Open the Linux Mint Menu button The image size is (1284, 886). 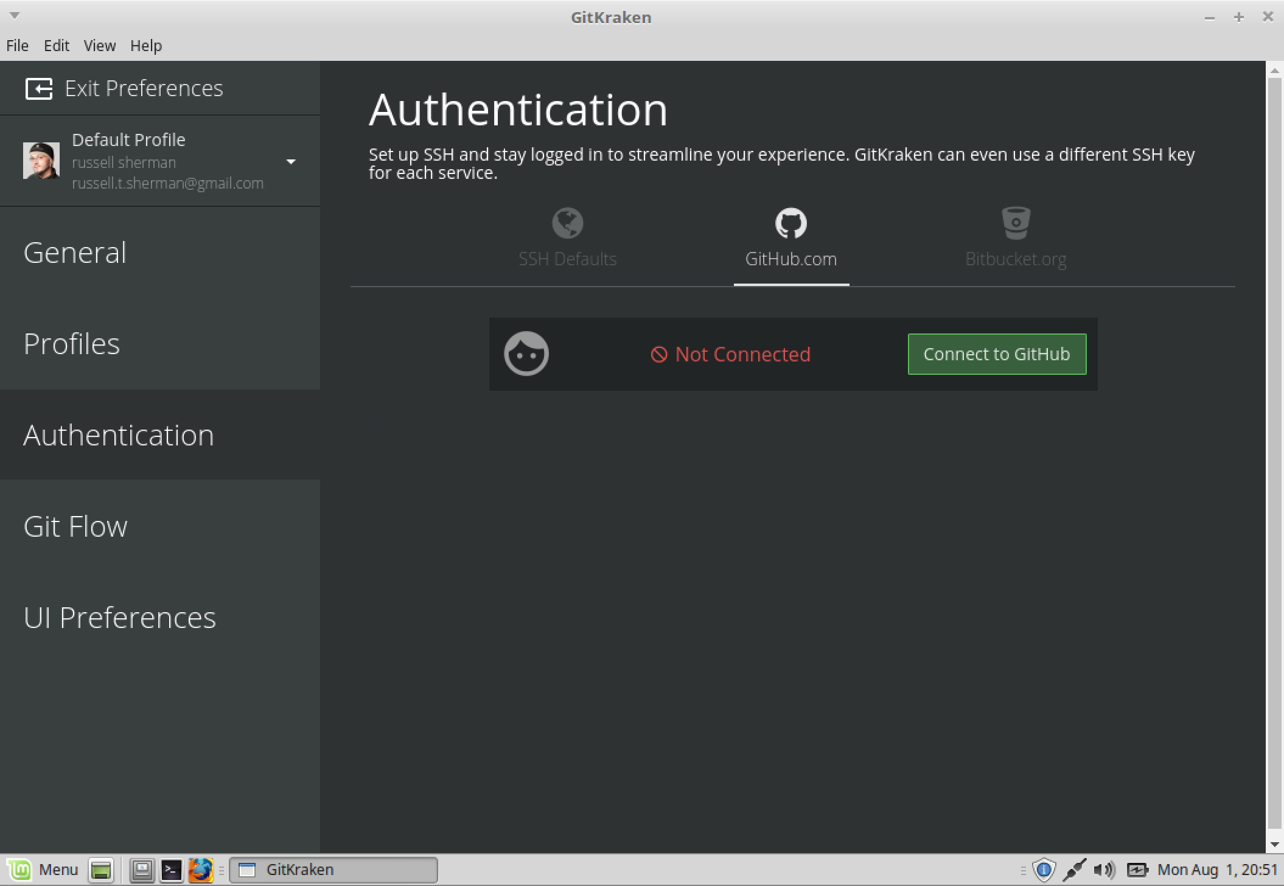pos(43,870)
